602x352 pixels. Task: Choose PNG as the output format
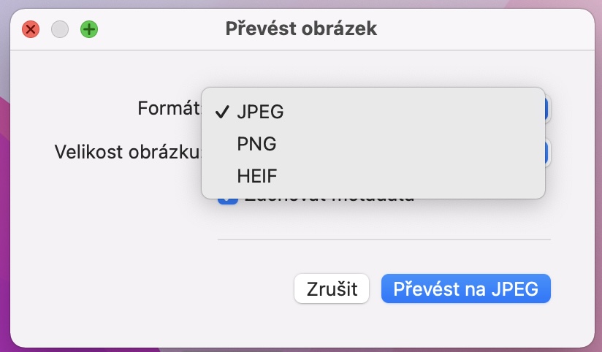(x=256, y=144)
